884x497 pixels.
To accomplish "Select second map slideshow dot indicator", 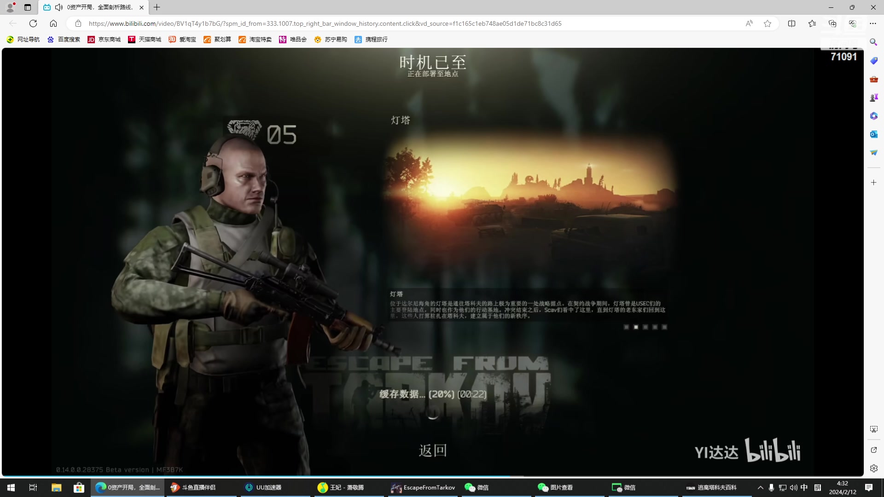I will (636, 327).
